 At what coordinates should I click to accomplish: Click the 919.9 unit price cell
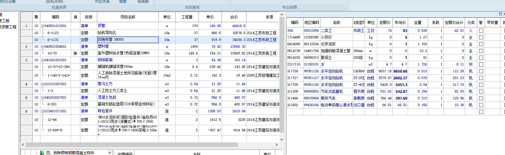click(210, 40)
